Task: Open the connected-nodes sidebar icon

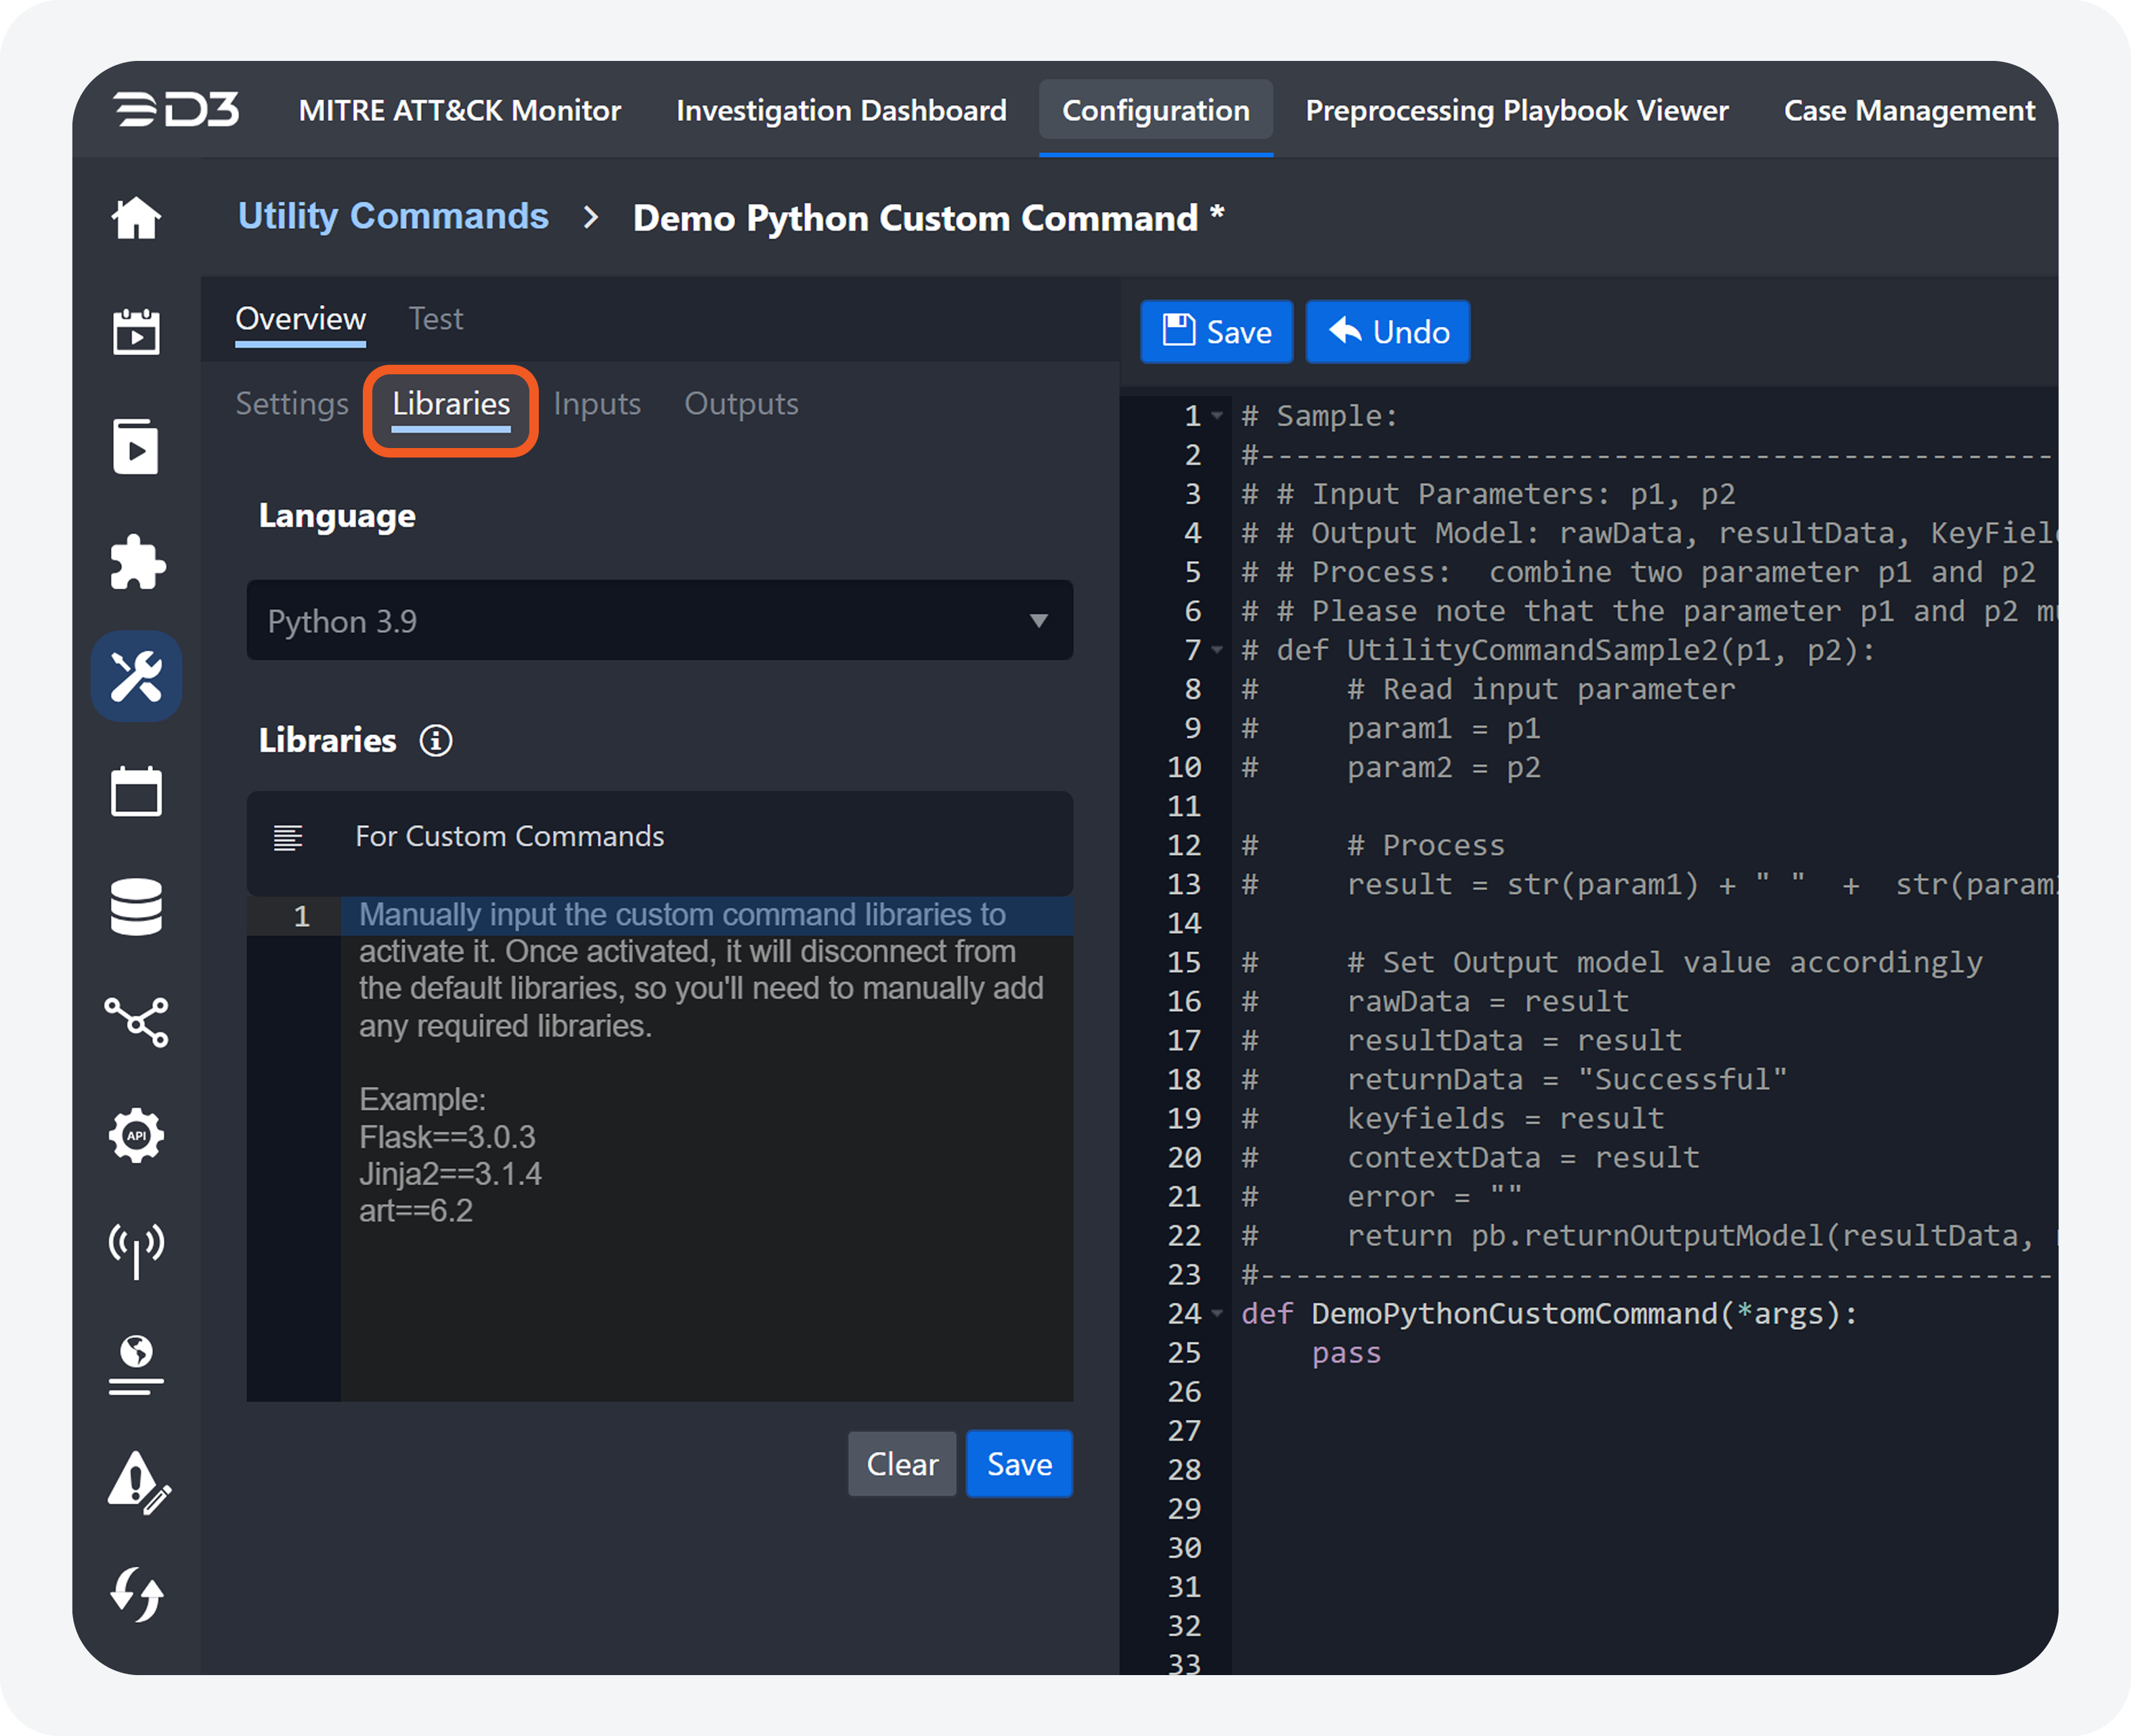Action: (x=136, y=1022)
